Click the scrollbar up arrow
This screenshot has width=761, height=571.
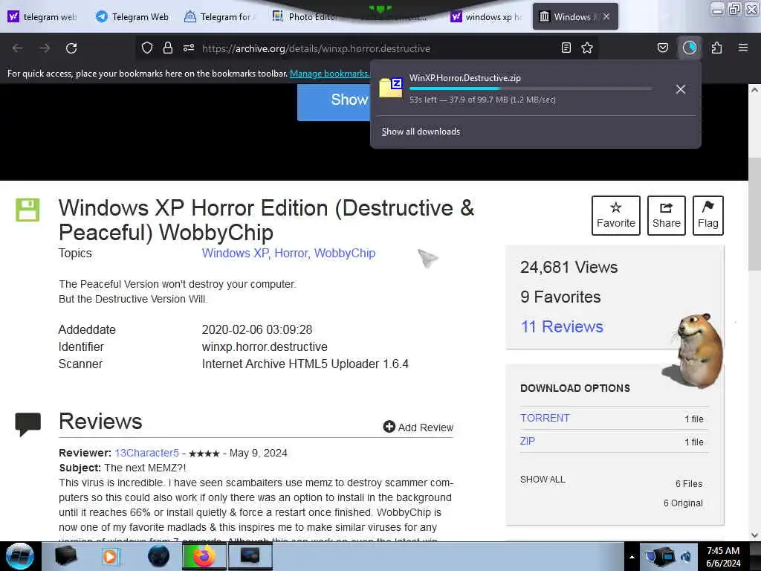(x=755, y=90)
